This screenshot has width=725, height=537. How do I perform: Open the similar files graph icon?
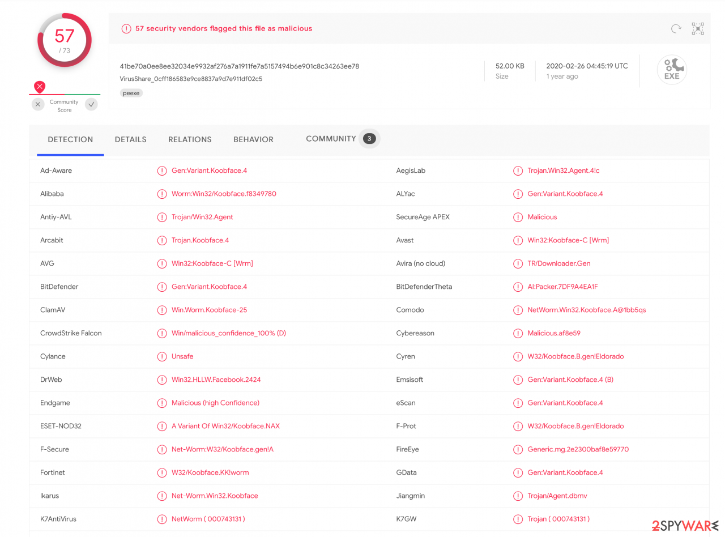(x=698, y=28)
